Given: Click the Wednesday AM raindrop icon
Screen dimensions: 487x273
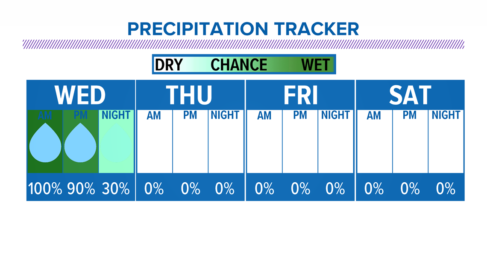Looking at the screenshot, I should click(x=45, y=143).
